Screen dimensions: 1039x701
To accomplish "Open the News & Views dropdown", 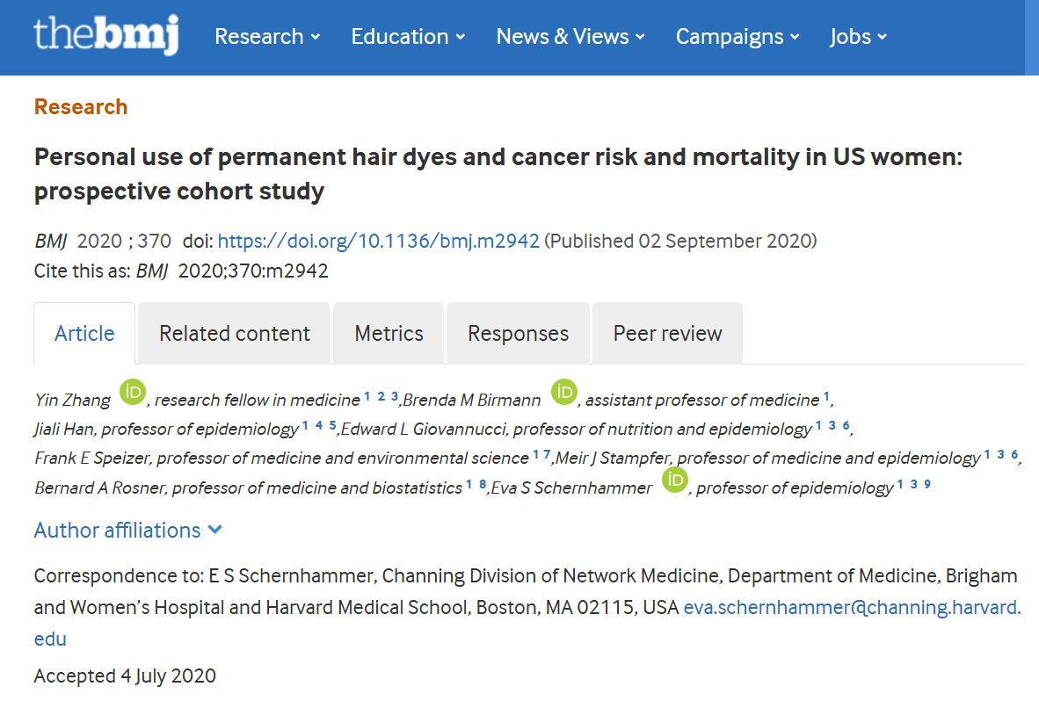I will (570, 37).
